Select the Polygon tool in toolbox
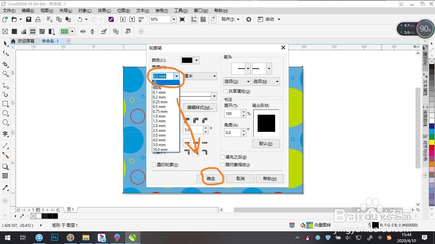Screen dimensions: 435x244 [x=5, y=122]
